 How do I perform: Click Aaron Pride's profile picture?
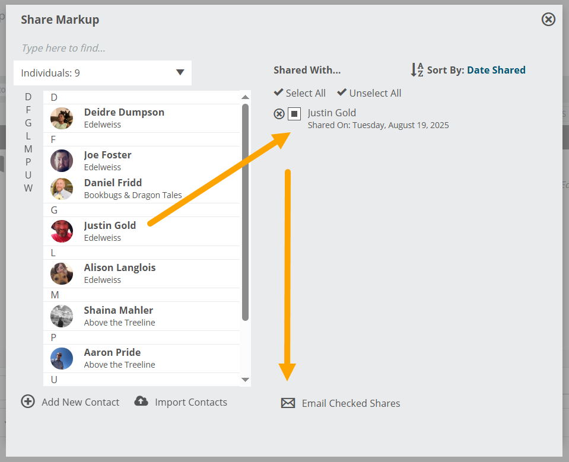pos(62,358)
